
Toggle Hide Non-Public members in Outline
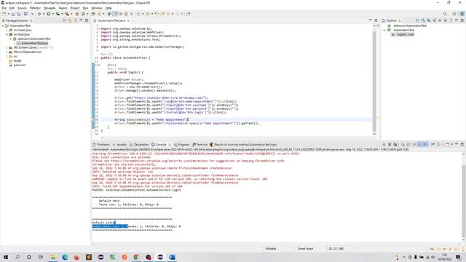tap(440, 20)
